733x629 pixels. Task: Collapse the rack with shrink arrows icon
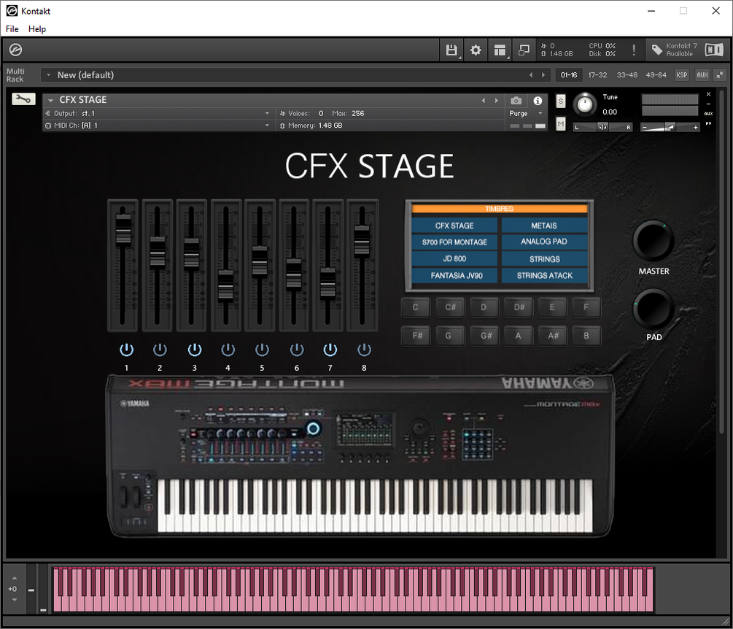click(720, 75)
